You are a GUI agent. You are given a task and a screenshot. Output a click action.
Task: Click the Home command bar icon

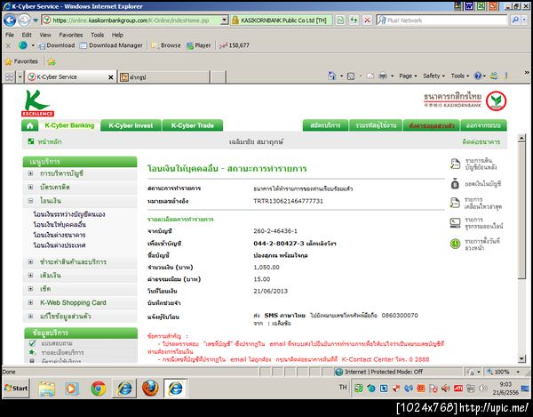331,76
